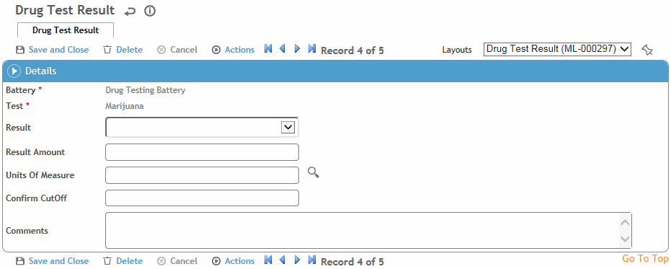Jump to last record in the bottom navigation
Image resolution: width=671 pixels, height=269 pixels.
coord(312,260)
